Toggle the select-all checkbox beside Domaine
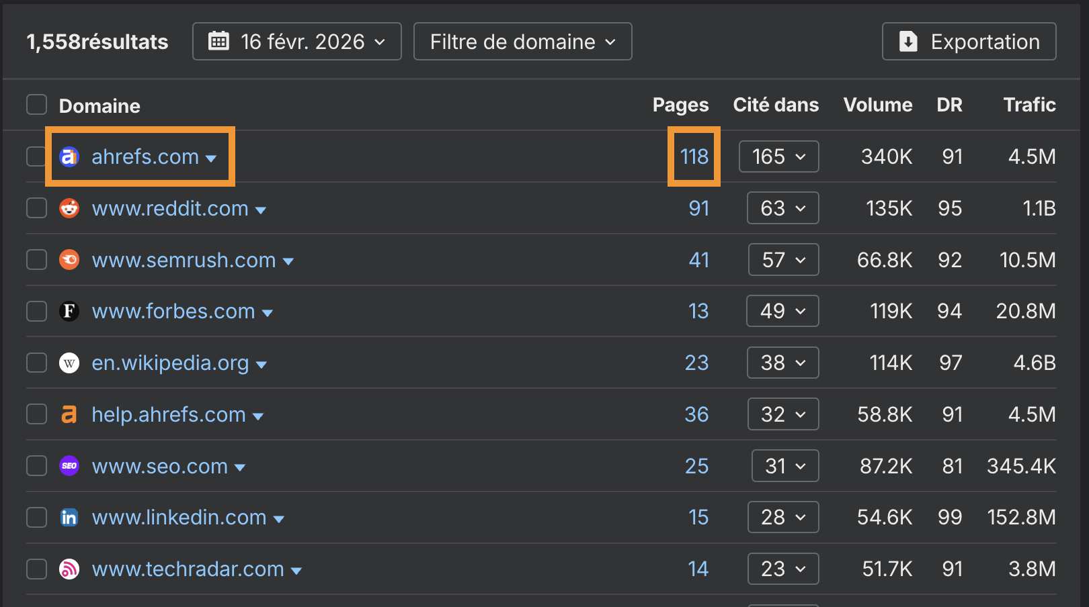 click(x=36, y=105)
